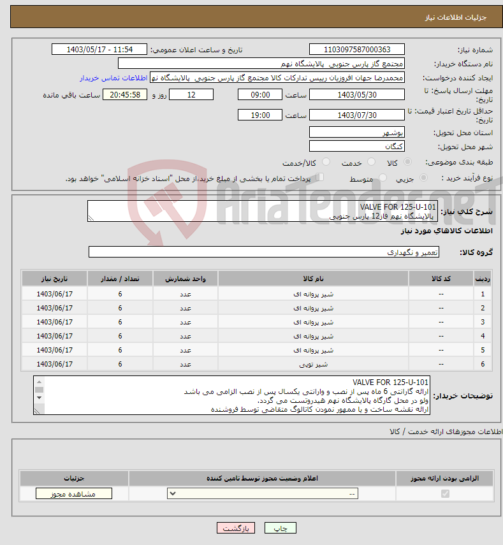
Task: Click the announcement date field 1403/05/17
Action: 99,49
